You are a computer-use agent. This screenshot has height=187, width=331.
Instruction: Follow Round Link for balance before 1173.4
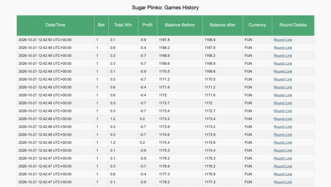click(x=283, y=111)
